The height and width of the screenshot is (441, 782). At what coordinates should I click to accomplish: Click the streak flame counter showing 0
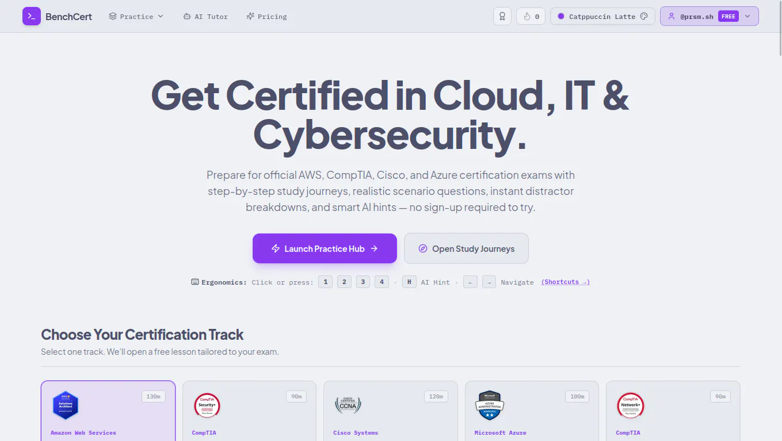[531, 16]
